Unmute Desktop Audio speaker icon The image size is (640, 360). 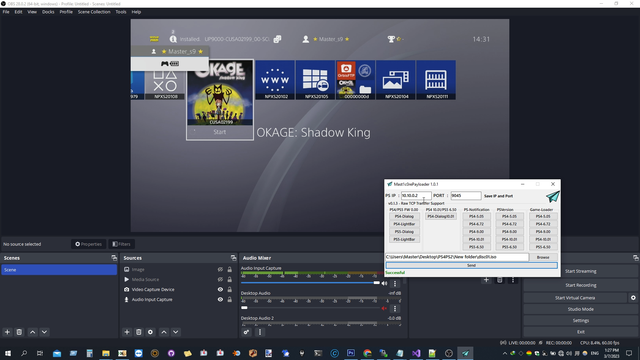coord(384,308)
